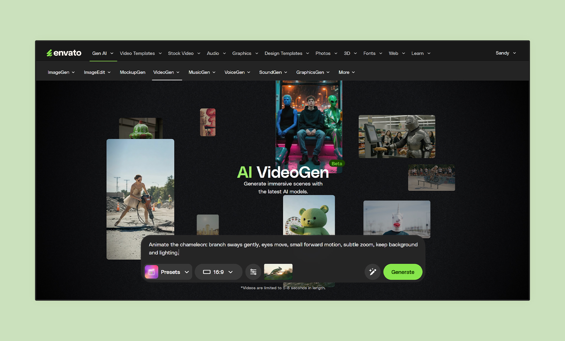Open the Stock Video menu
Image resolution: width=565 pixels, height=341 pixels.
(x=184, y=53)
